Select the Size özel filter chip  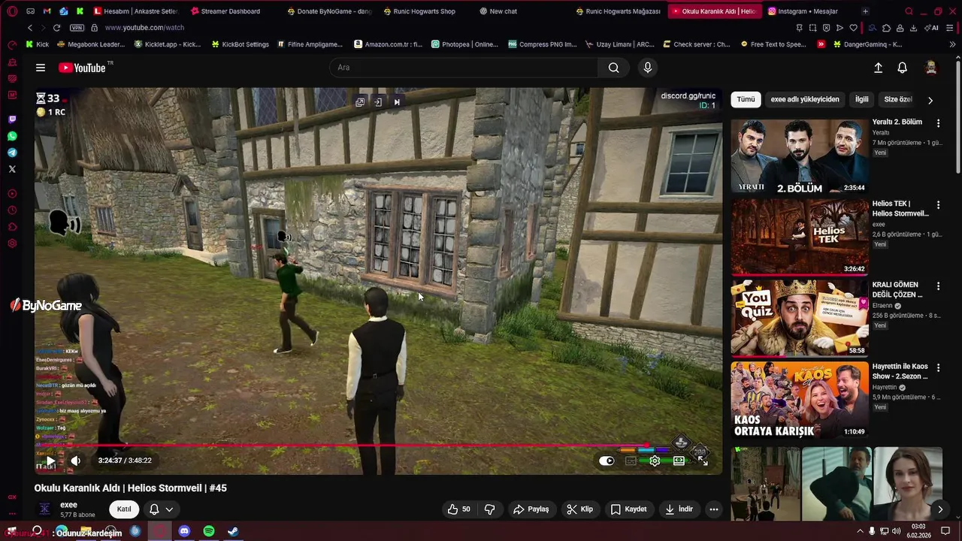pos(897,99)
